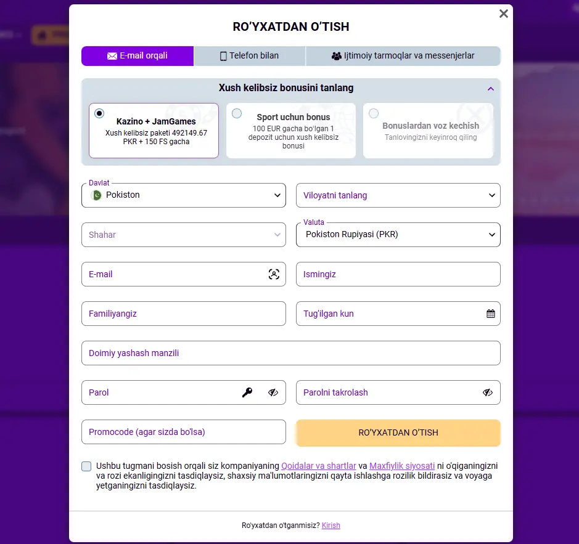Click eye icon in Parolni takrolash field
Viewport: 579px width, 544px height.
[488, 392]
